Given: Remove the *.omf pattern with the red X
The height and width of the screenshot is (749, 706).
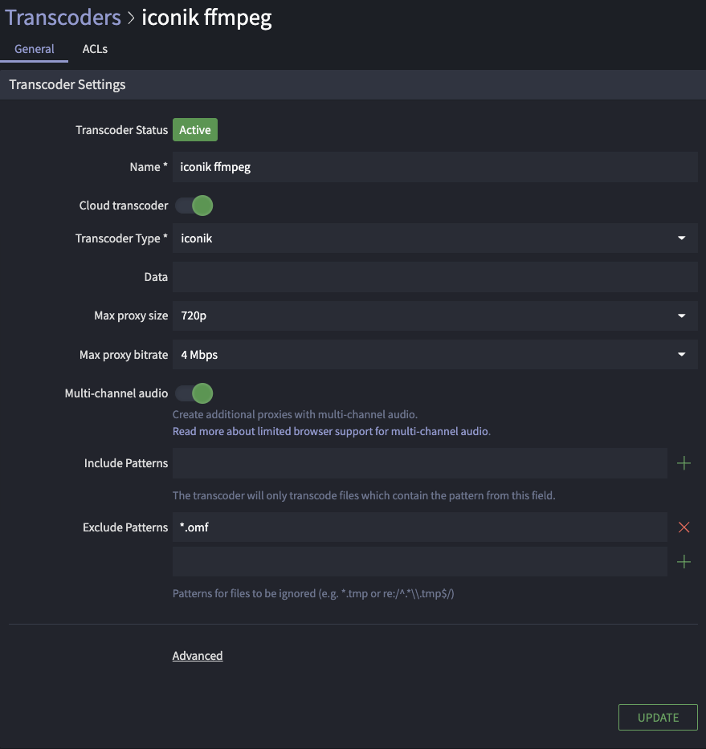Looking at the screenshot, I should tap(684, 527).
